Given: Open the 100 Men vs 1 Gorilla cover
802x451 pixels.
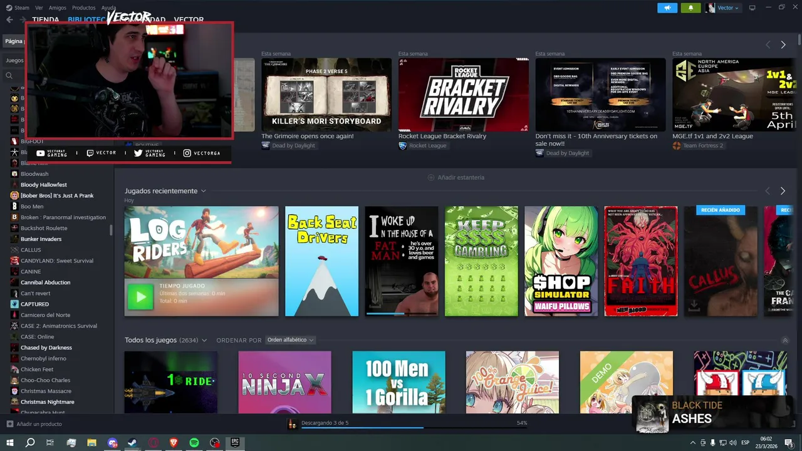Looking at the screenshot, I should pyautogui.click(x=398, y=382).
